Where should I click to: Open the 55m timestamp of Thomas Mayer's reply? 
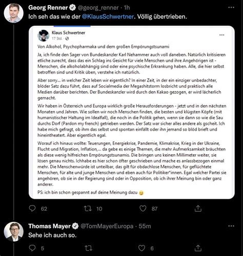click(x=145, y=226)
